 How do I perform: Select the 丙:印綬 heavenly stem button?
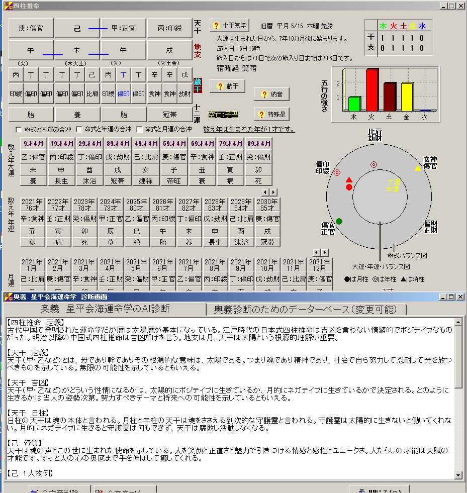169,28
